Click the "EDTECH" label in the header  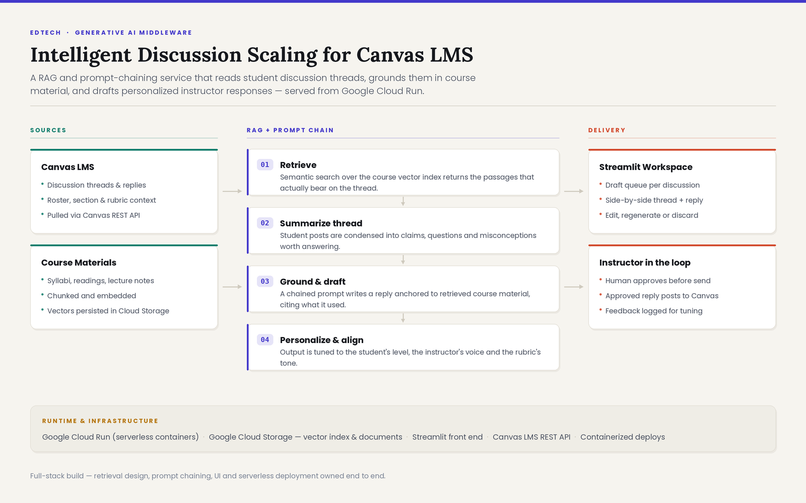pos(45,33)
